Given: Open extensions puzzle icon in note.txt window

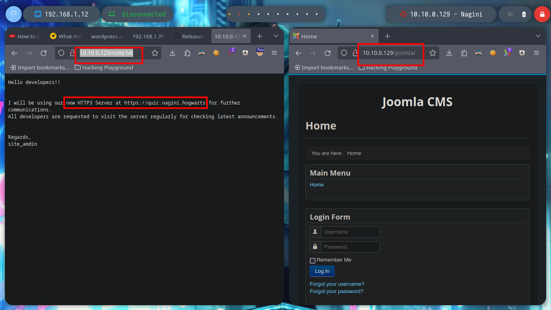Looking at the screenshot, I should pos(187,53).
